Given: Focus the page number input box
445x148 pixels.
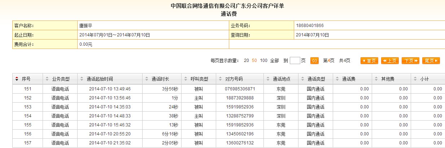Looking at the screenshot, I should [295, 60].
